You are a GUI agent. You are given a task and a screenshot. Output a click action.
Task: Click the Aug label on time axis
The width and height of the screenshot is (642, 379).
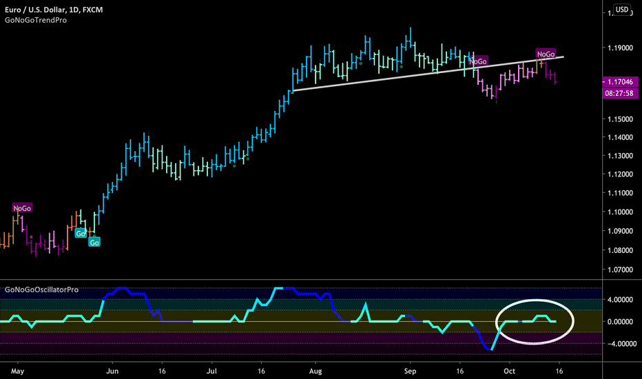(x=315, y=371)
